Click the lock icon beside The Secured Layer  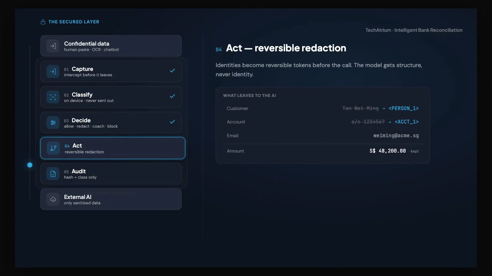click(x=43, y=22)
